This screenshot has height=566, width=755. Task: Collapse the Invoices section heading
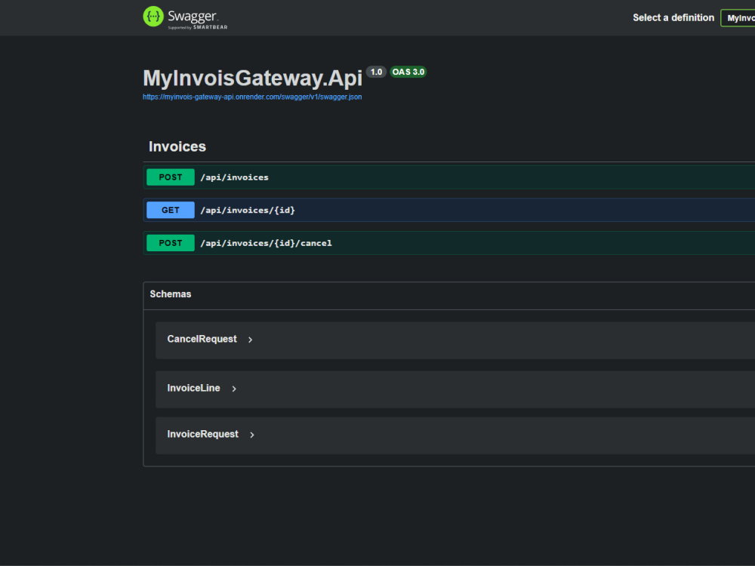(177, 146)
